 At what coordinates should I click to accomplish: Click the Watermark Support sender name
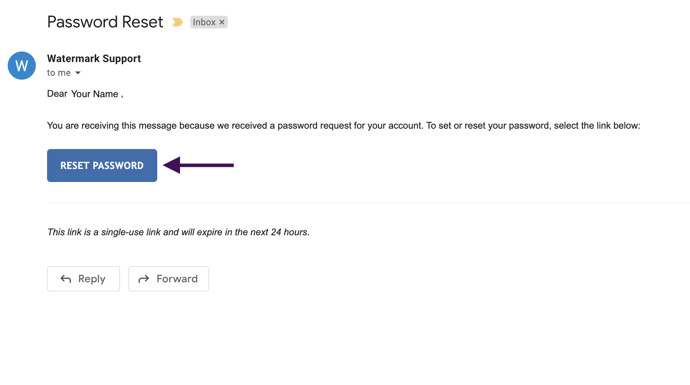point(94,59)
